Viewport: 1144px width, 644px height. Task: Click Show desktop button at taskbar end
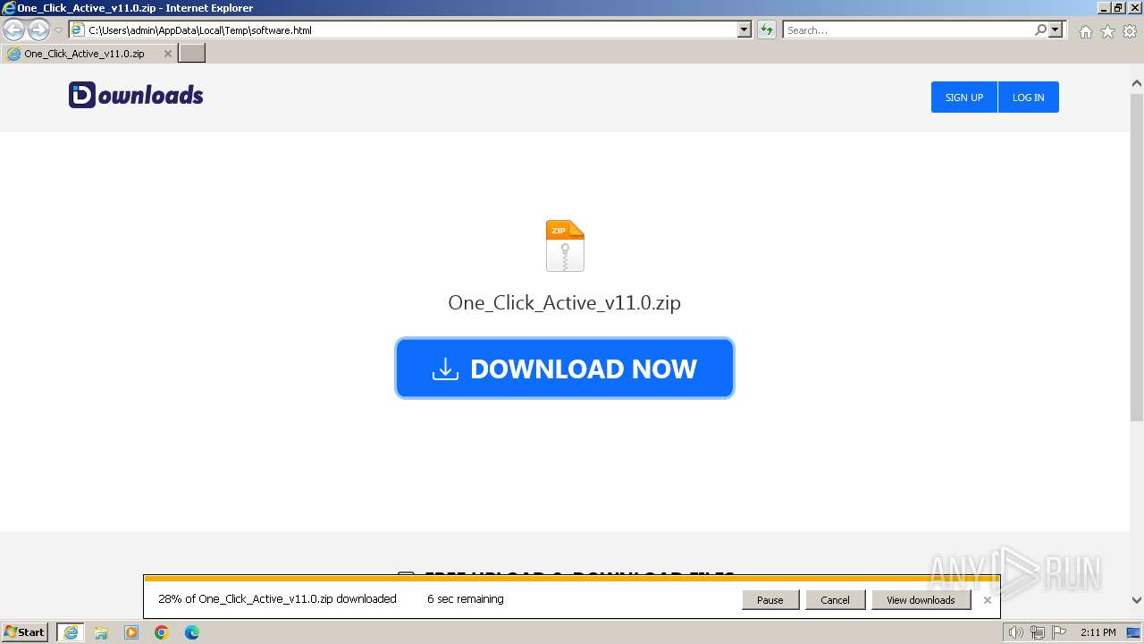pos(1134,632)
